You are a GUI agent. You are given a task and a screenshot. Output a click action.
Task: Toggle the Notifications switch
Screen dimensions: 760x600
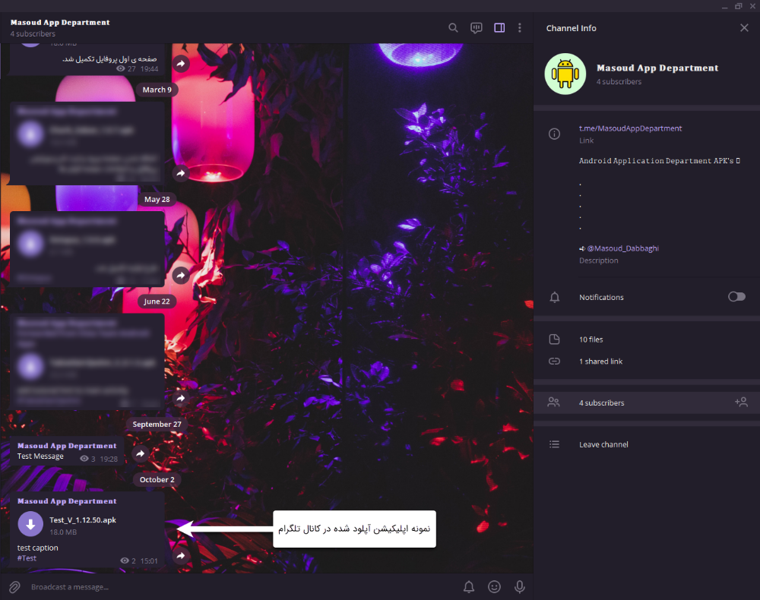pyautogui.click(x=736, y=296)
